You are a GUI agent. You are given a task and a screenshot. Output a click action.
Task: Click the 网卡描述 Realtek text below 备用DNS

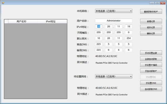[x=112, y=63]
